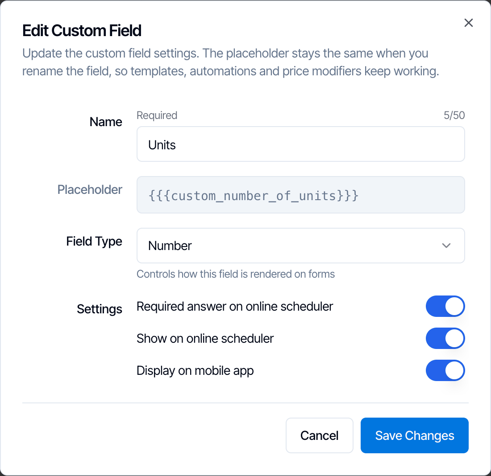Click the Placeholder label

[90, 189]
